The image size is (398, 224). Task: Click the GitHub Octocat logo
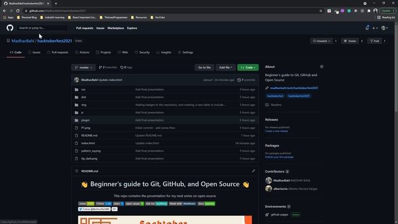10,27
